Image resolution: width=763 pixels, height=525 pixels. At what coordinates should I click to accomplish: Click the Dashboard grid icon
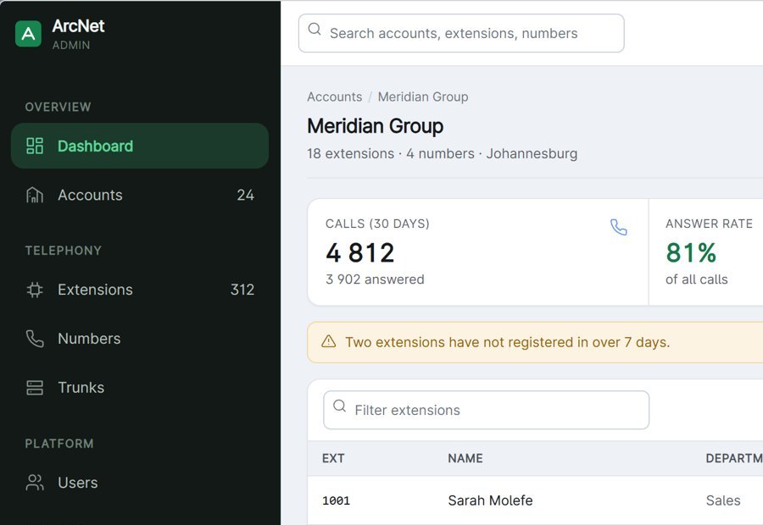point(35,146)
